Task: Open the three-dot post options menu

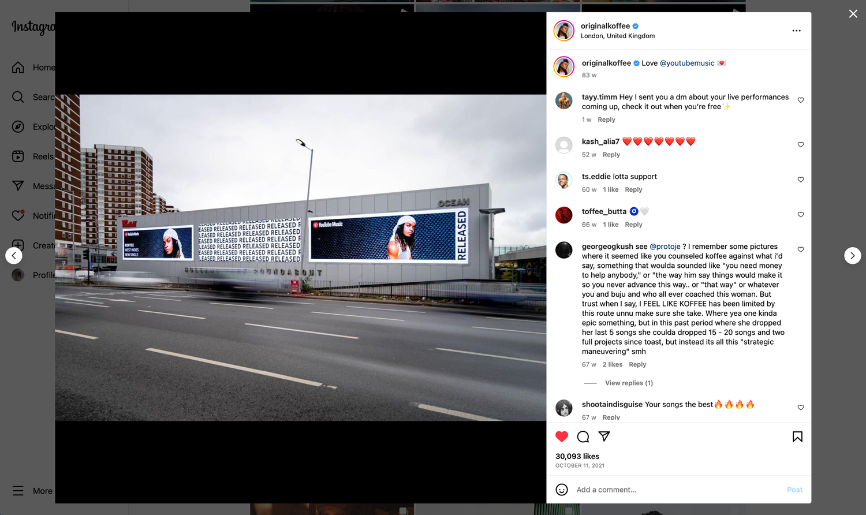Action: 796,31
